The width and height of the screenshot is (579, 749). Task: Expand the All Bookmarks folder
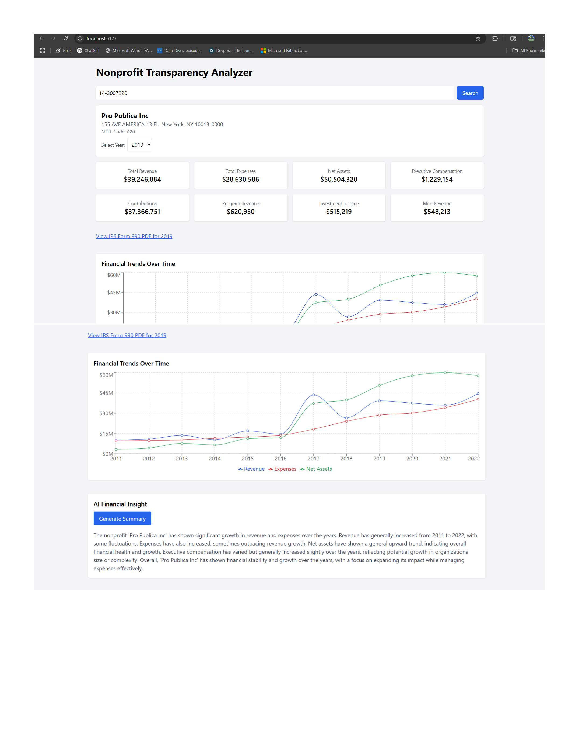[529, 50]
